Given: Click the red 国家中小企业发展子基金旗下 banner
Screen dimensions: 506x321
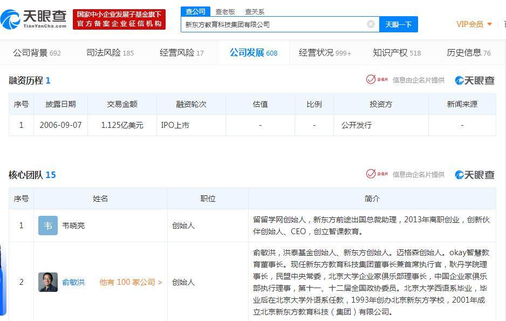Looking at the screenshot, I should pyautogui.click(x=119, y=19).
